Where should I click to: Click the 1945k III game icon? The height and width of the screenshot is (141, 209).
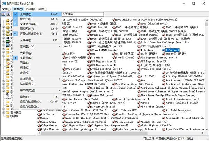[89, 35]
